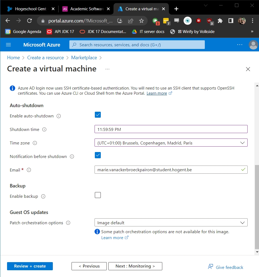The image size is (259, 277).
Task: Expand the Time zone dropdown
Action: (x=171, y=143)
